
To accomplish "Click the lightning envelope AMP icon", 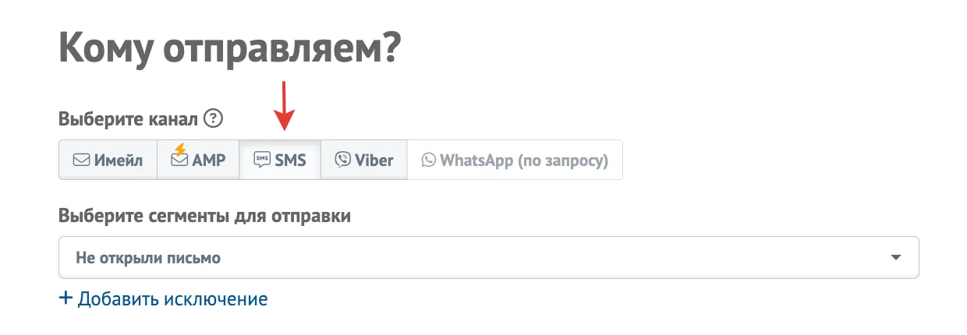I will point(179,156).
